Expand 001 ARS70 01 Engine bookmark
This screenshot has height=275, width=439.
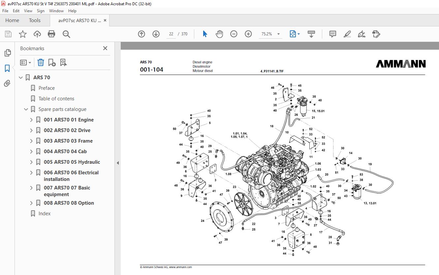(32, 120)
